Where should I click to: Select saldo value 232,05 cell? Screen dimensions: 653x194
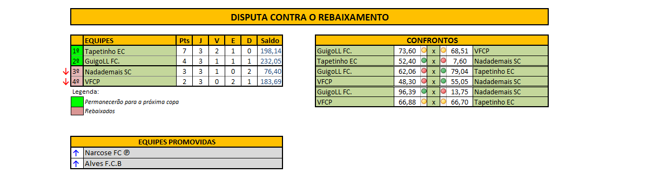[270, 61]
